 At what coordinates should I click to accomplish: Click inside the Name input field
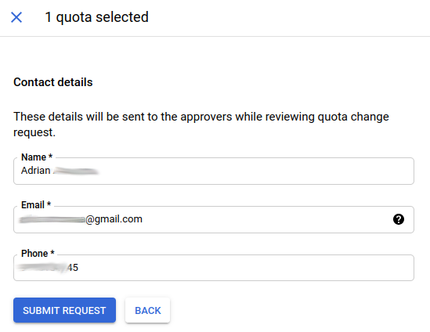click(214, 171)
